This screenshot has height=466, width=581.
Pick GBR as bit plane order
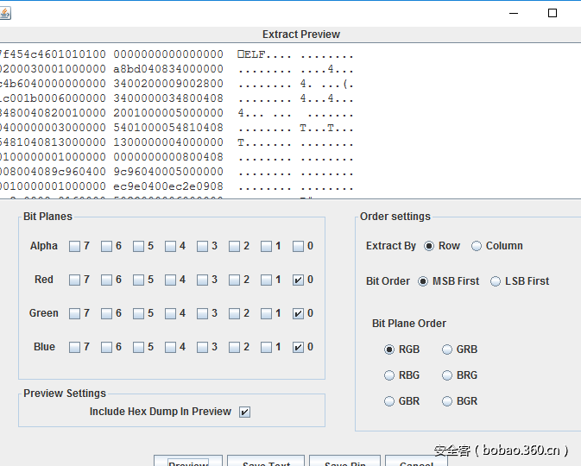389,401
